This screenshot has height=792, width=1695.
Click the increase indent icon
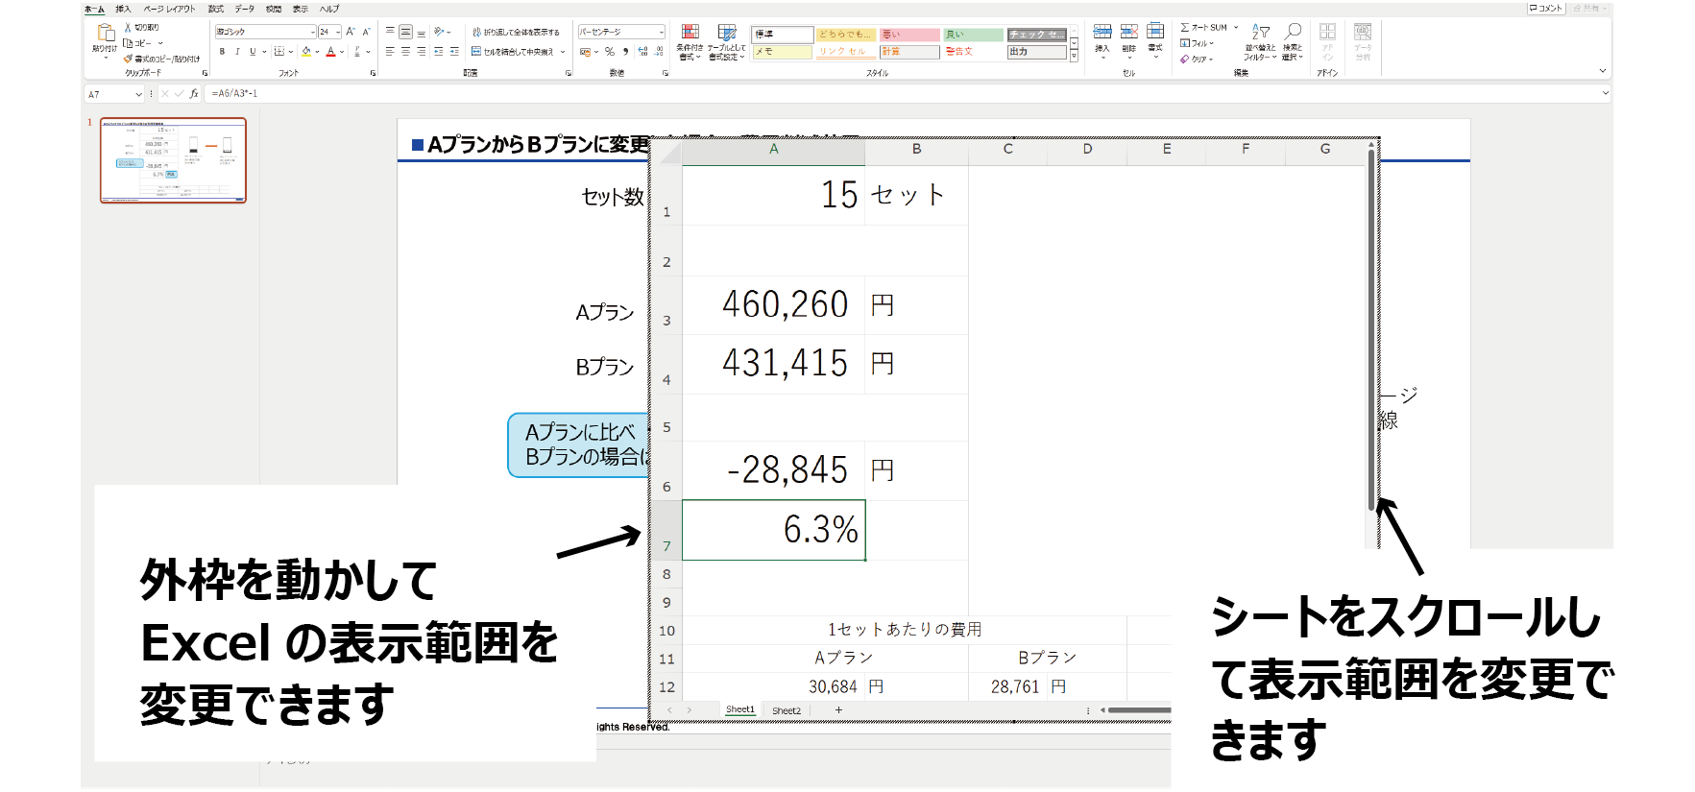tap(454, 52)
